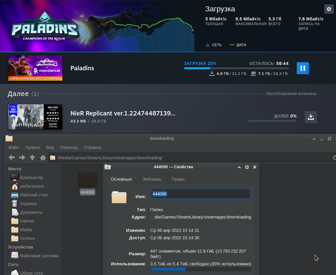
Task: Reload the downloading folder view
Action: point(334,158)
